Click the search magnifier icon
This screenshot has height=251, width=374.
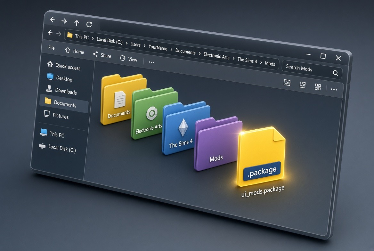[336, 73]
